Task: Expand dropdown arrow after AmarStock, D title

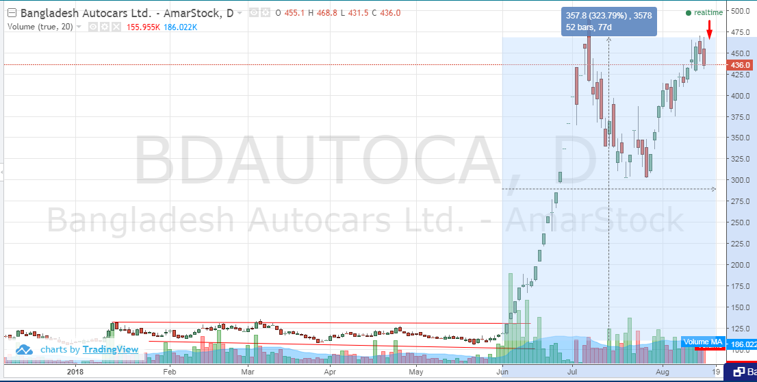Action: pos(240,13)
